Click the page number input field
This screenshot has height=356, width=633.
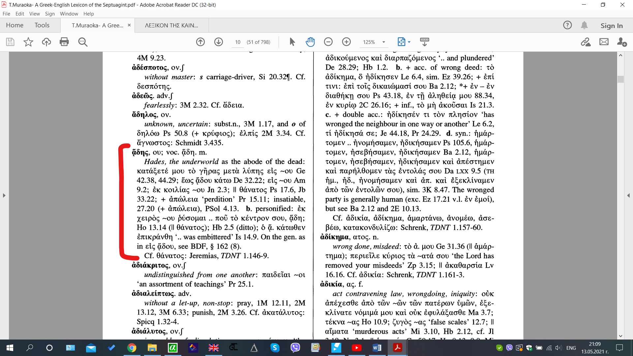pyautogui.click(x=238, y=42)
